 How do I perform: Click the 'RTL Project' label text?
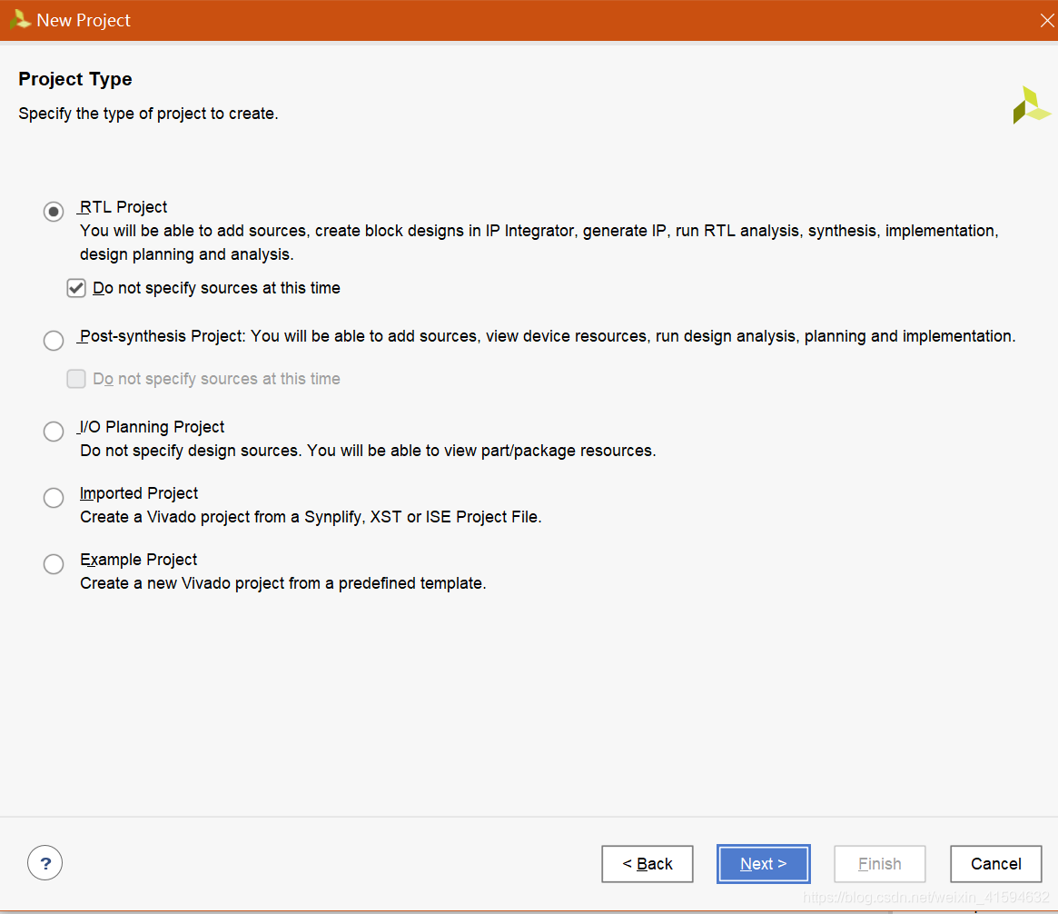point(124,207)
